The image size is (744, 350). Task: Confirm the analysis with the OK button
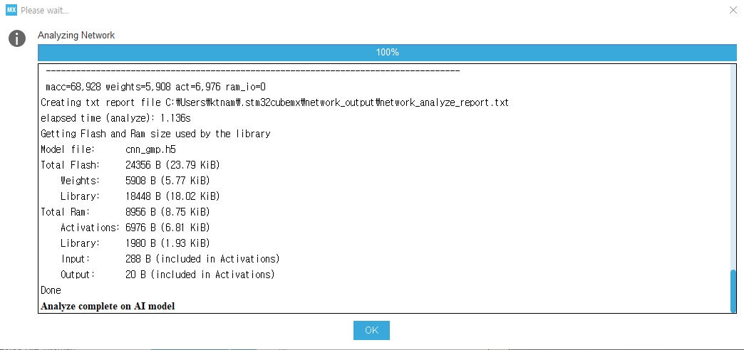click(371, 330)
